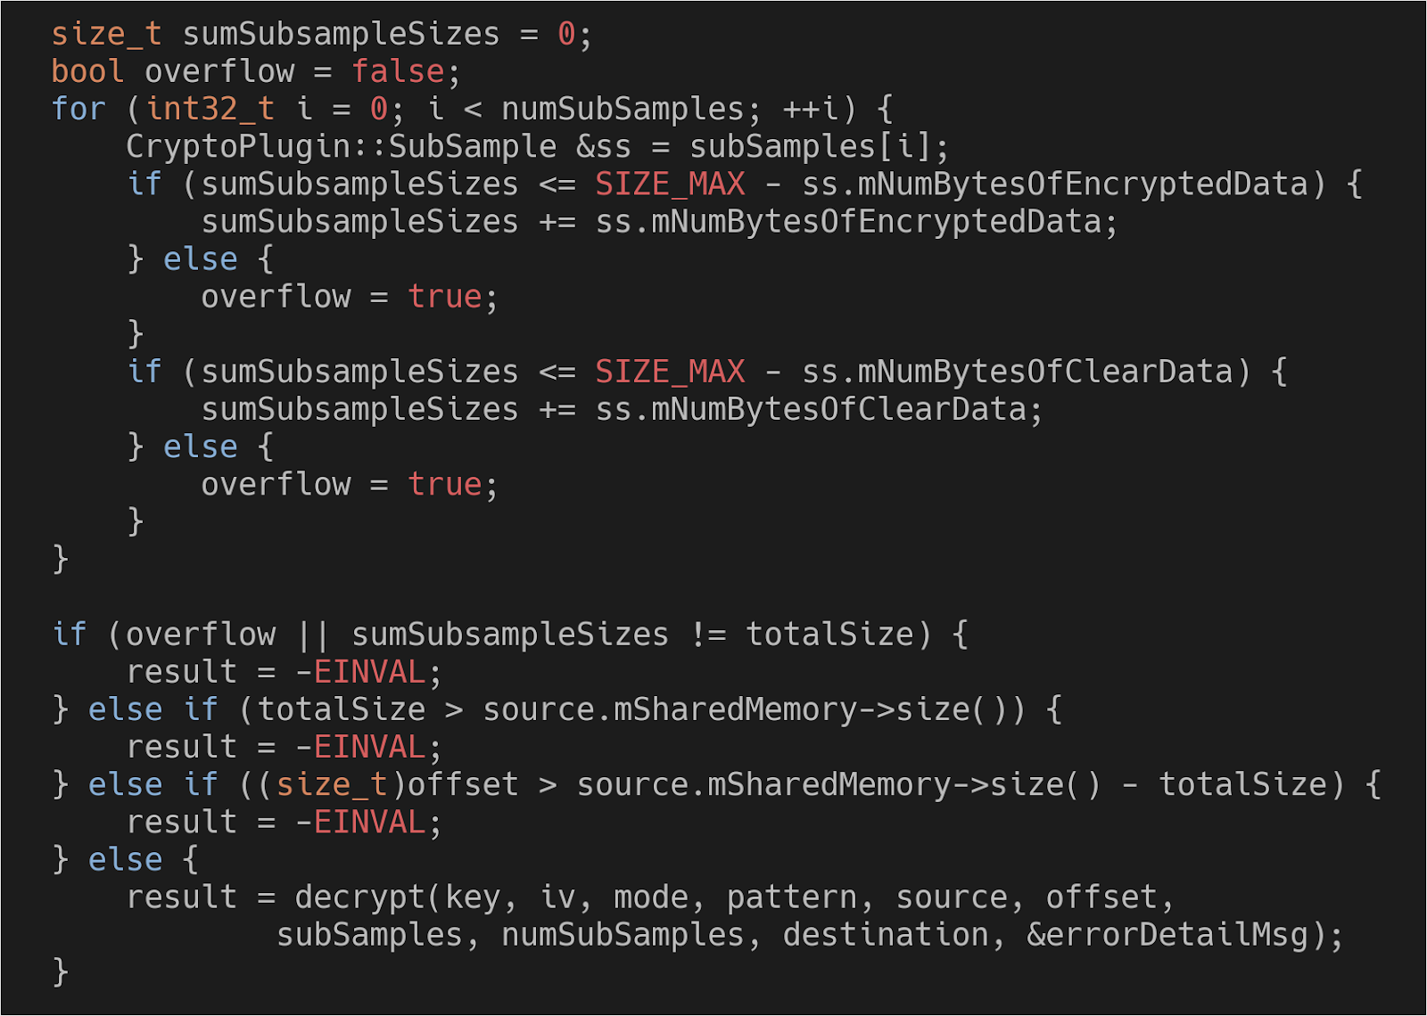Click the (size_t)offset cast expression
The image size is (1427, 1016).
point(379,784)
